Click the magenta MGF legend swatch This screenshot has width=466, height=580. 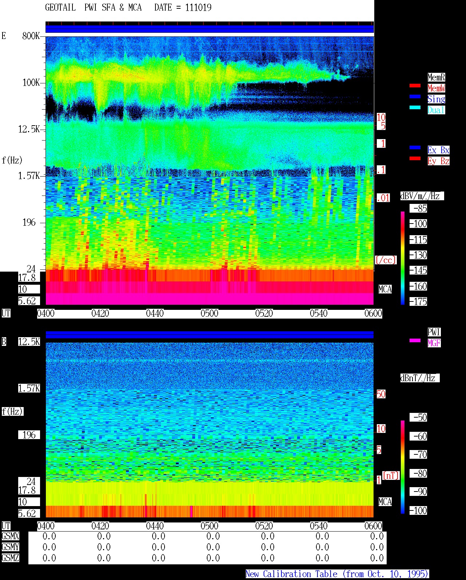(x=415, y=340)
